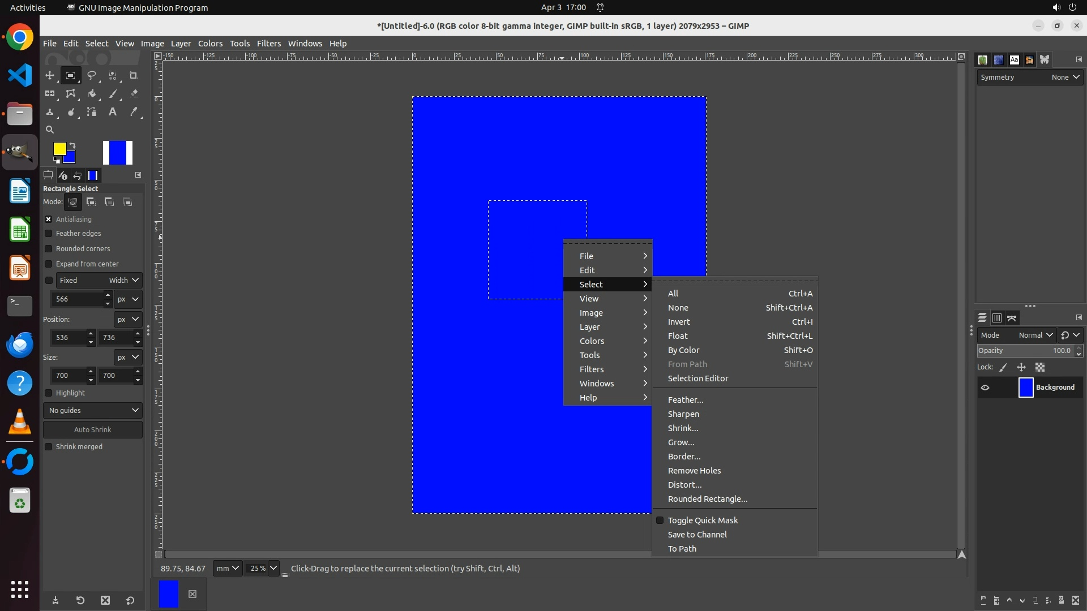Enable the Feather edges checkbox

pos(49,234)
